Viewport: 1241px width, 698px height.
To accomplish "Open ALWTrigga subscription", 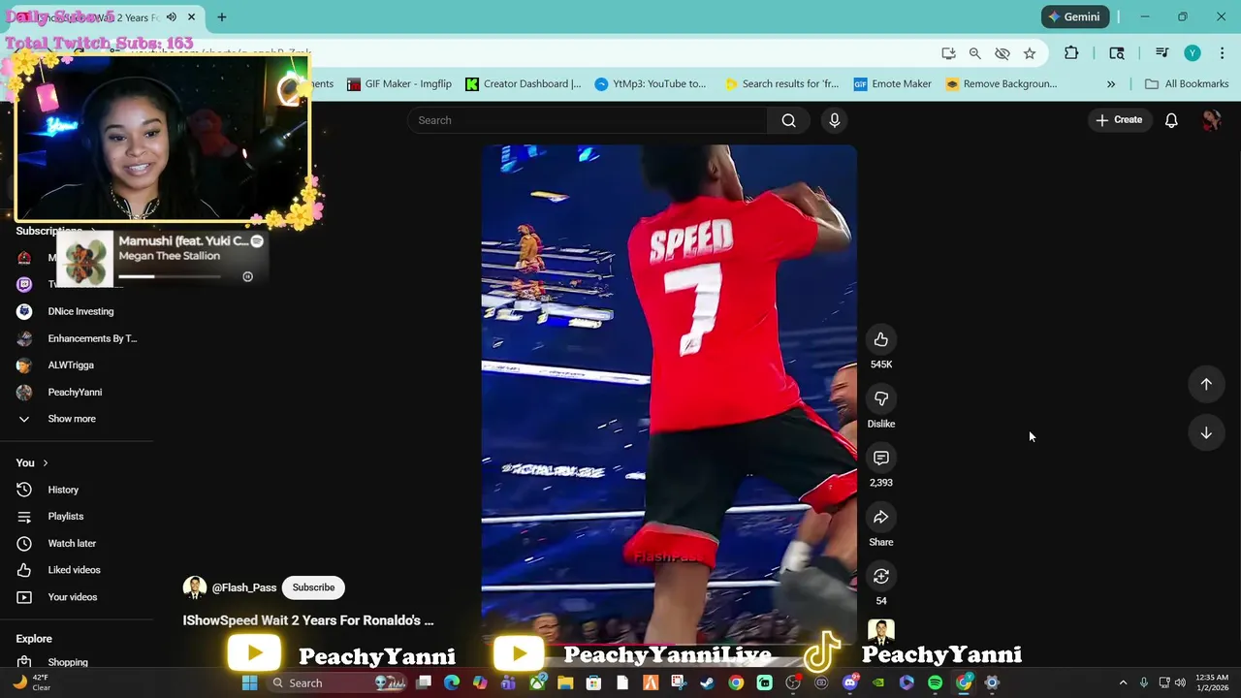I will [71, 365].
